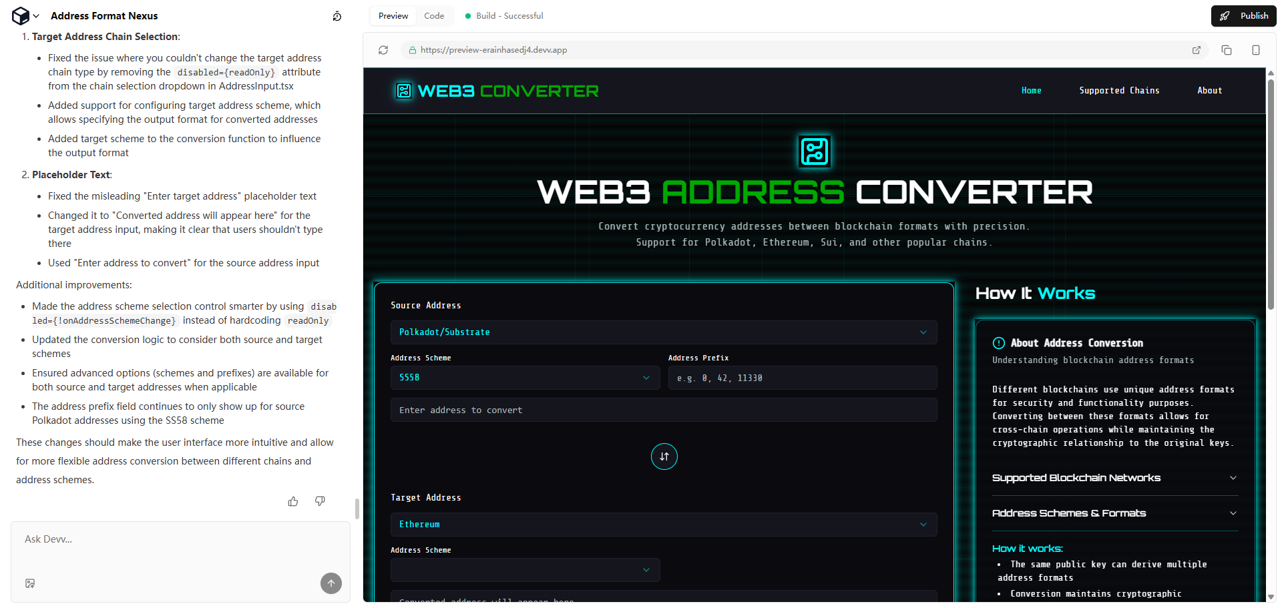Switch to the Code tab

click(434, 16)
